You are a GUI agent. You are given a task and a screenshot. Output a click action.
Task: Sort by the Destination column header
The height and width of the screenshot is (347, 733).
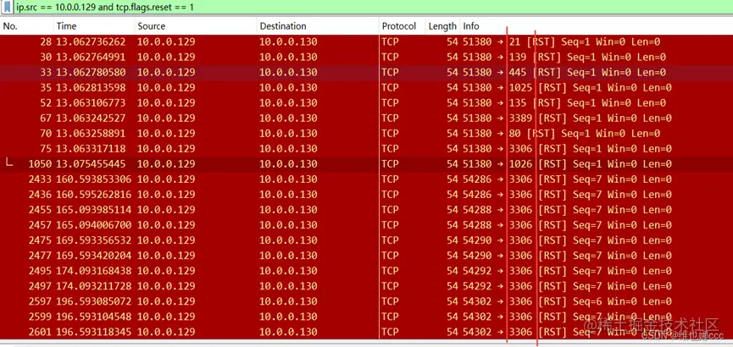click(x=283, y=26)
